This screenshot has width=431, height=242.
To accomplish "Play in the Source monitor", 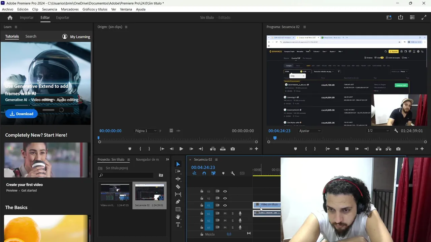I will pyautogui.click(x=181, y=149).
